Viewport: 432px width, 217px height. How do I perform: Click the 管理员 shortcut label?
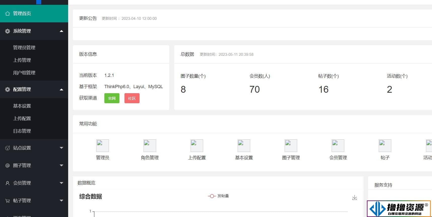click(x=103, y=158)
